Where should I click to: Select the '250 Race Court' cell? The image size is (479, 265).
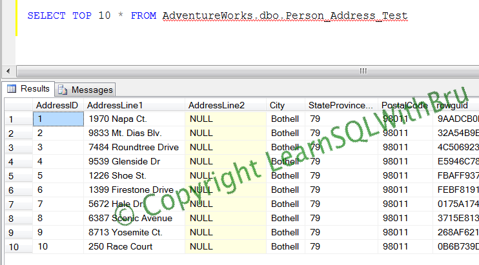(120, 246)
